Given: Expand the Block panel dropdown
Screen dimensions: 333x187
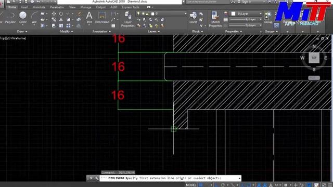Looking at the screenshot, I should pyautogui.click(x=198, y=31).
